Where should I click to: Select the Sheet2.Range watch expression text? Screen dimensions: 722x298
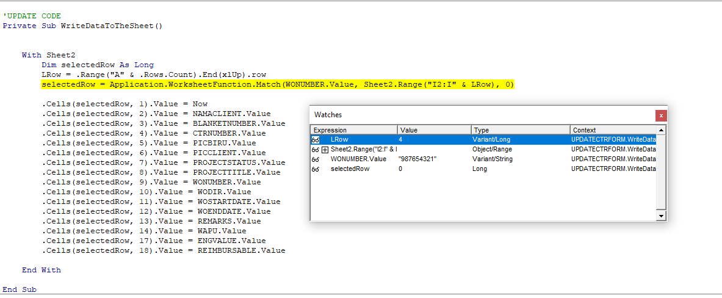click(x=364, y=149)
